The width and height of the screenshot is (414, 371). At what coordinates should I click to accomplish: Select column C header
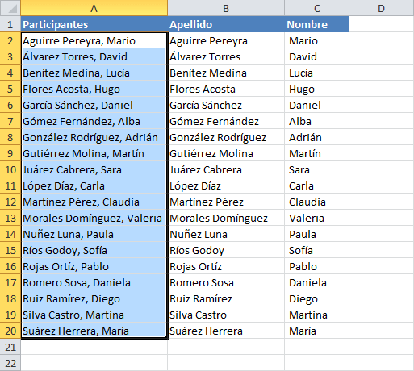[x=317, y=8]
